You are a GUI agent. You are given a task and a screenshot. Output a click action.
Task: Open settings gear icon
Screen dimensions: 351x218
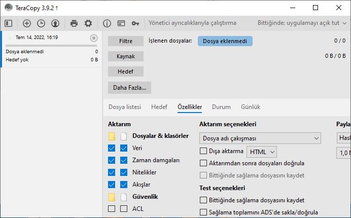pos(88,23)
